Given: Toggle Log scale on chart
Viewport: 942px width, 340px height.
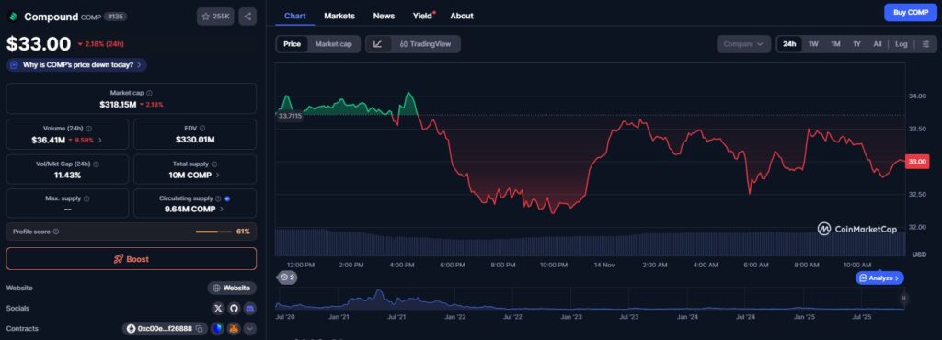Looking at the screenshot, I should click(902, 44).
